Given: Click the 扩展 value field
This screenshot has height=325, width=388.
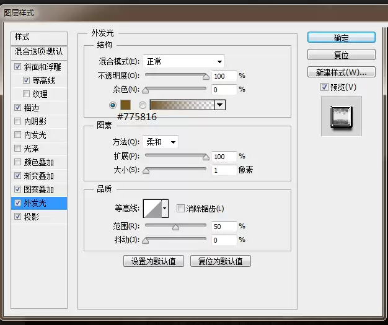Looking at the screenshot, I should (x=224, y=157).
